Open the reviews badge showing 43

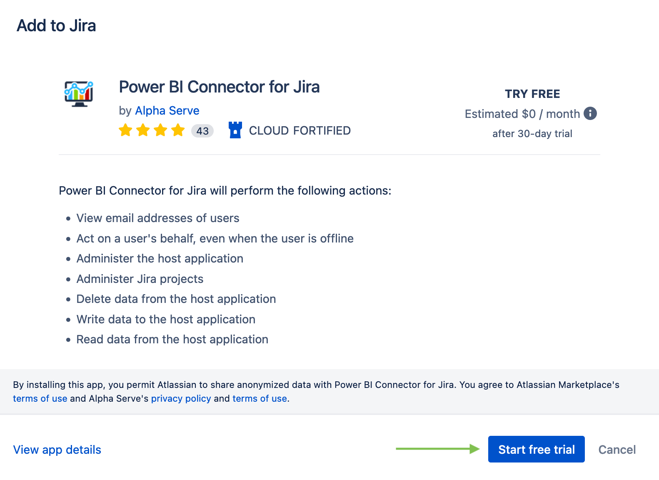pos(202,130)
